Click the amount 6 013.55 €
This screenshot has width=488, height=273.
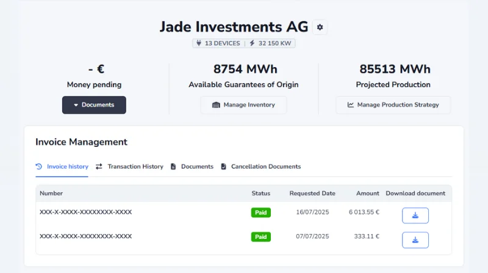tap(364, 213)
